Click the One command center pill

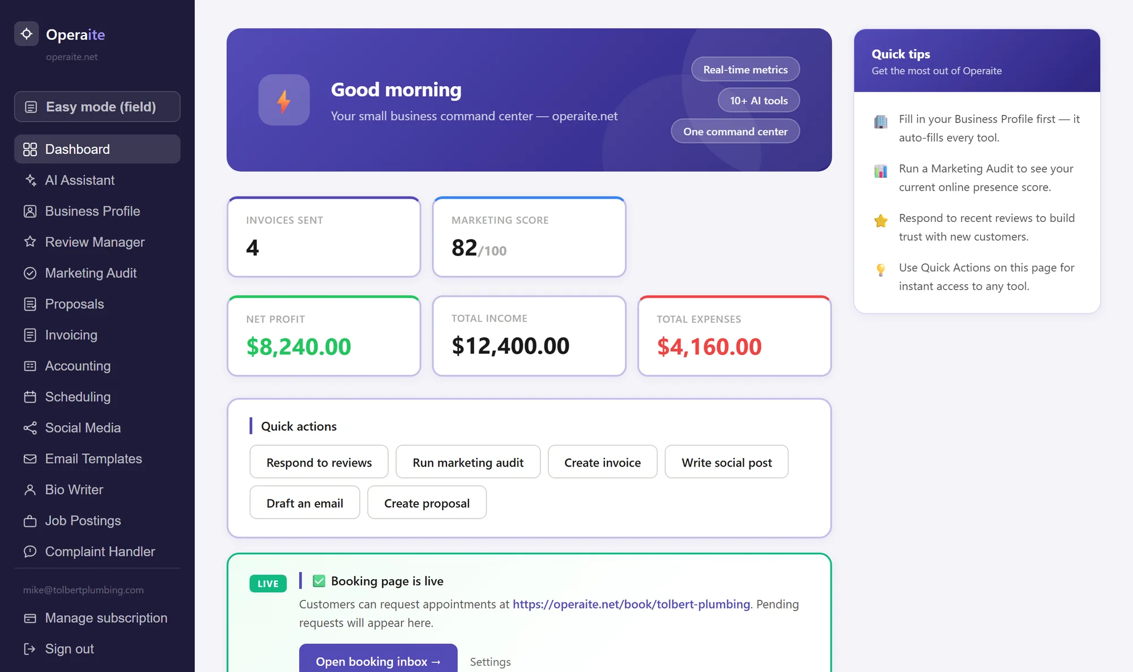point(735,131)
